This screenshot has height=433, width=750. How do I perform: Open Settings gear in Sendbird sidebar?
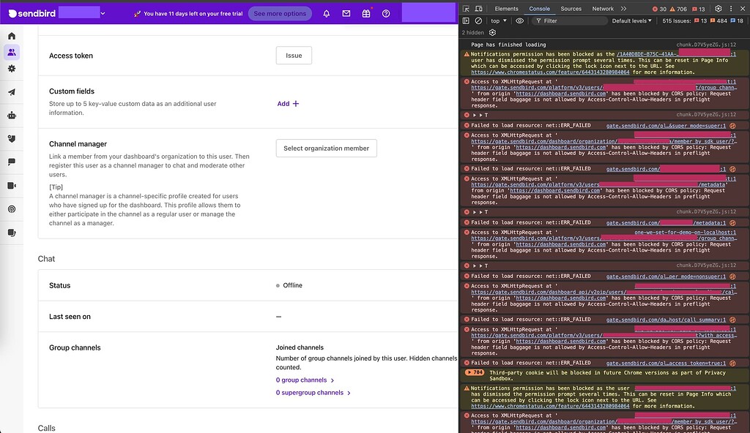pyautogui.click(x=10, y=67)
